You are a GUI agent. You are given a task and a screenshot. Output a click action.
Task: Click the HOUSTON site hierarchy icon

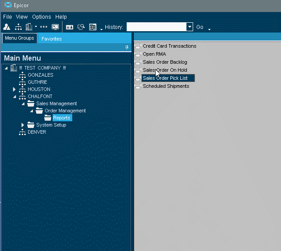coord(22,89)
